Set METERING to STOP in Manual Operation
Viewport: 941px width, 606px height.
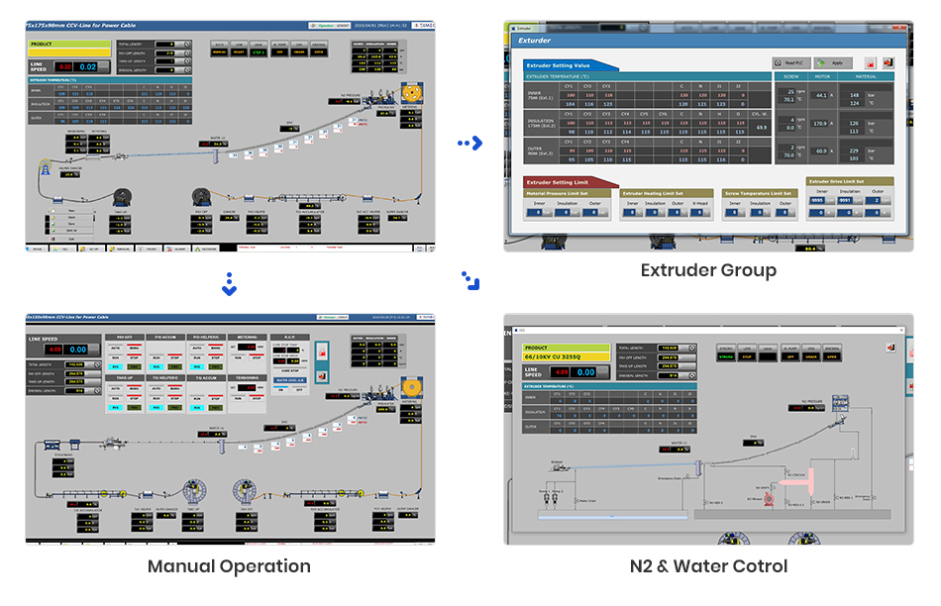[256, 357]
